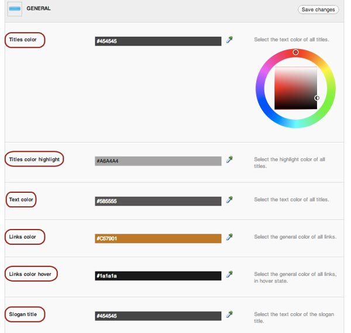
Task: Click the hue ring marker on color wheel
Action: 295,53
